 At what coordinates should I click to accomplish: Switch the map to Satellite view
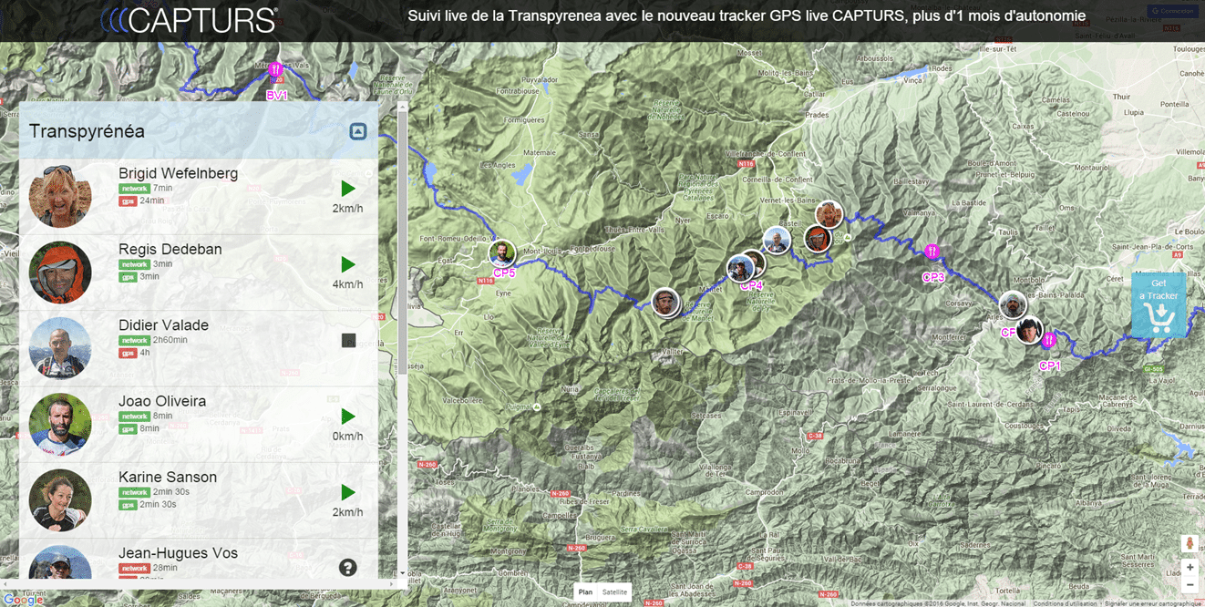(614, 592)
